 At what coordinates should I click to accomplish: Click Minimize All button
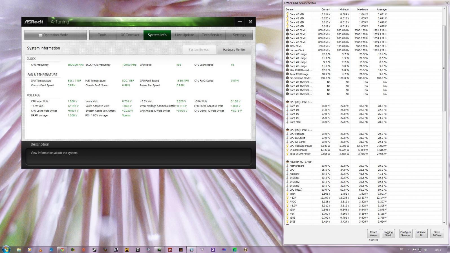421,234
